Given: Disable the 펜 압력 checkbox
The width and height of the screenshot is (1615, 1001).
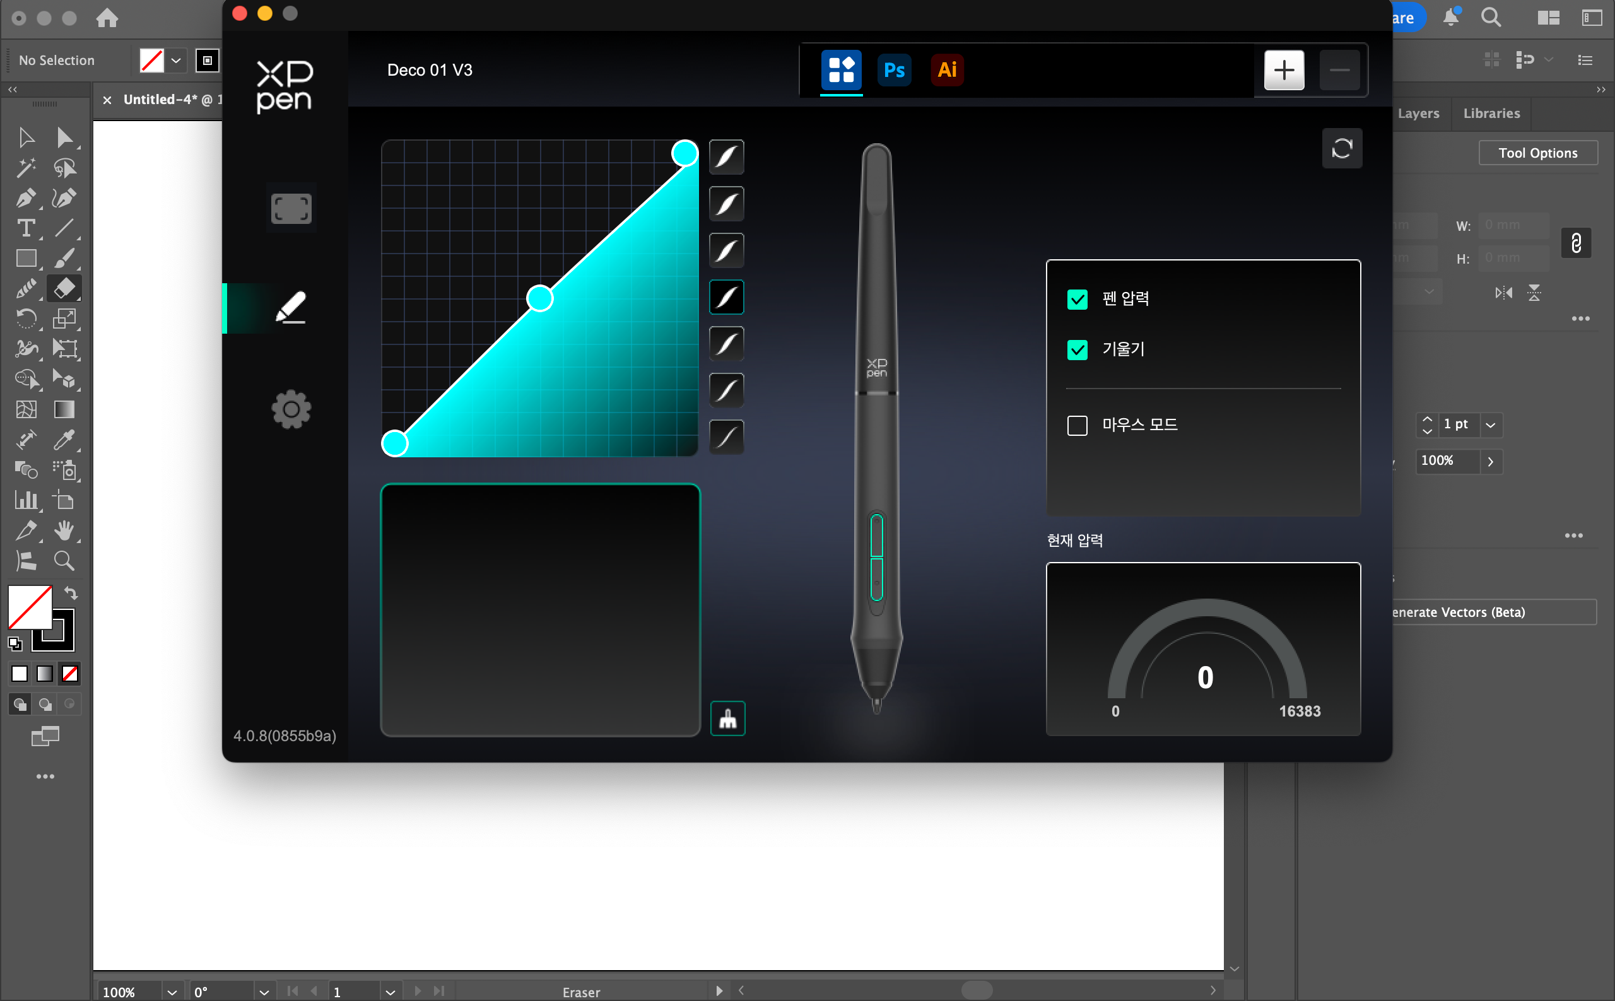Looking at the screenshot, I should (1078, 299).
